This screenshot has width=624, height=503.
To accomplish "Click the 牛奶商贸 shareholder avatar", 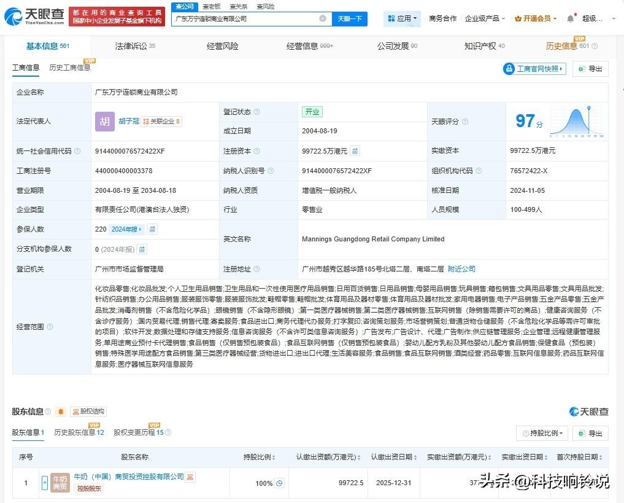I will pyautogui.click(x=60, y=483).
